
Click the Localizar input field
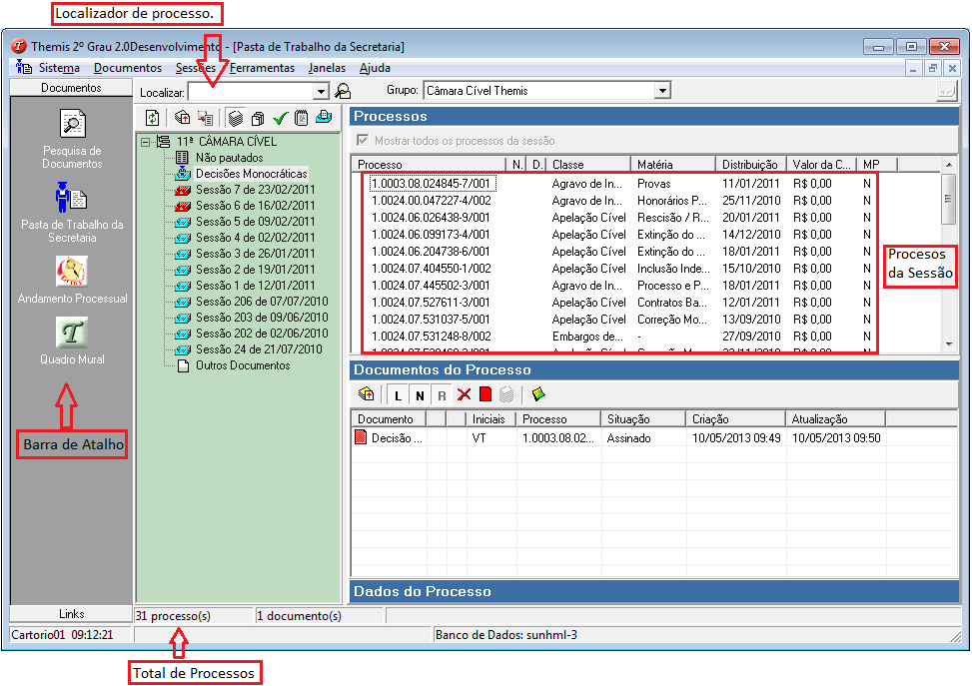251,92
